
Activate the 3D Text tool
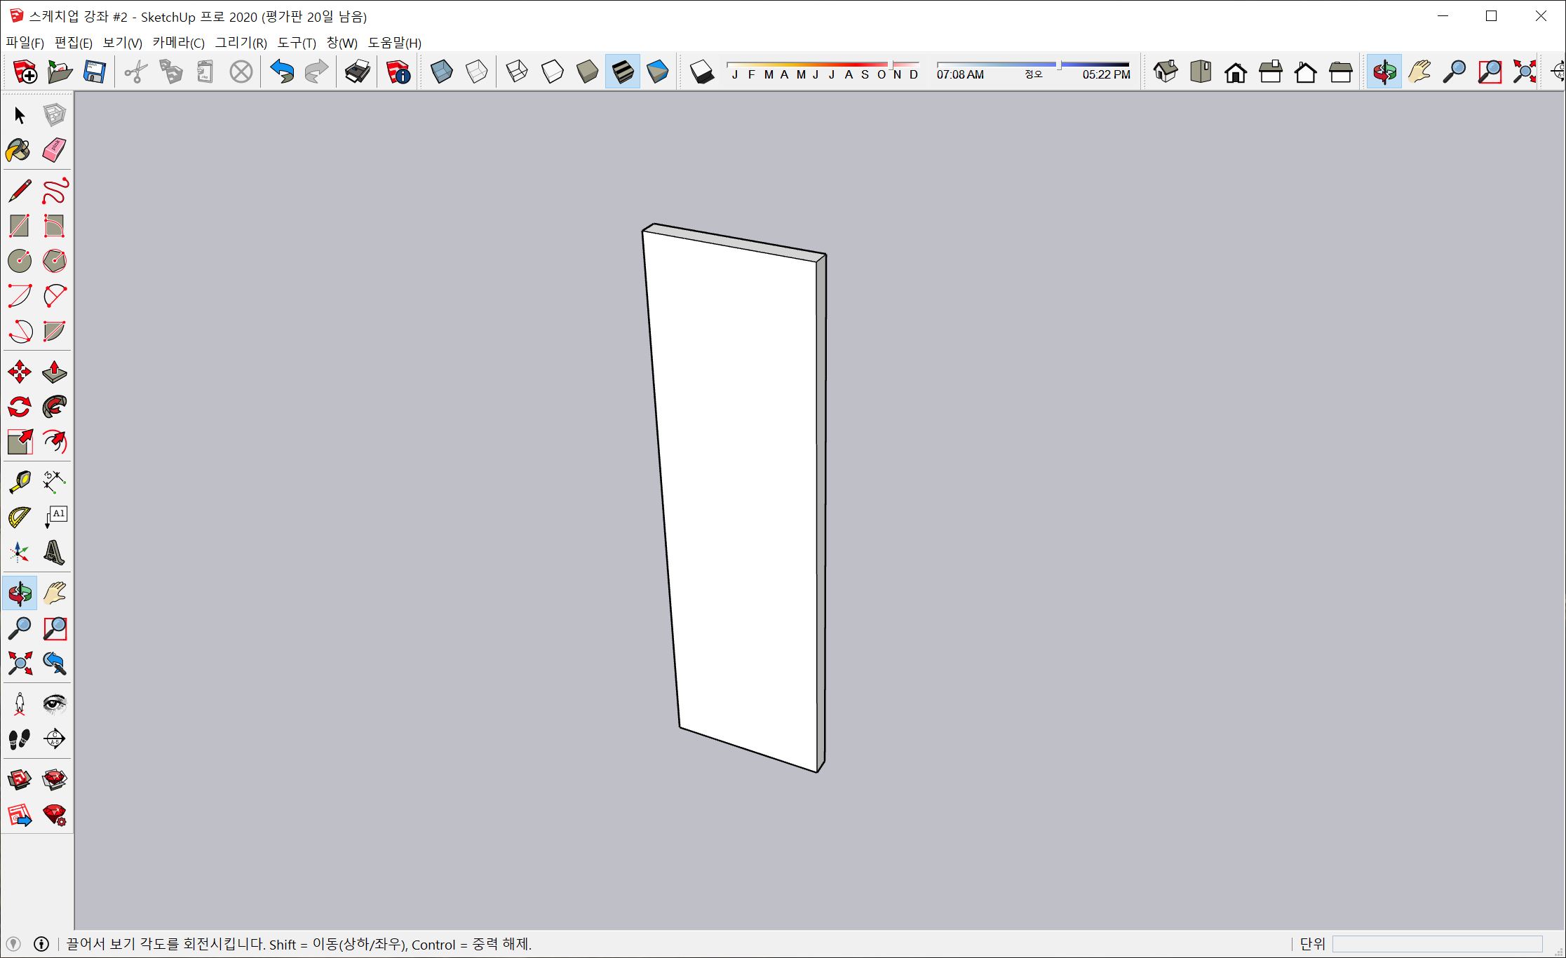[x=54, y=553]
